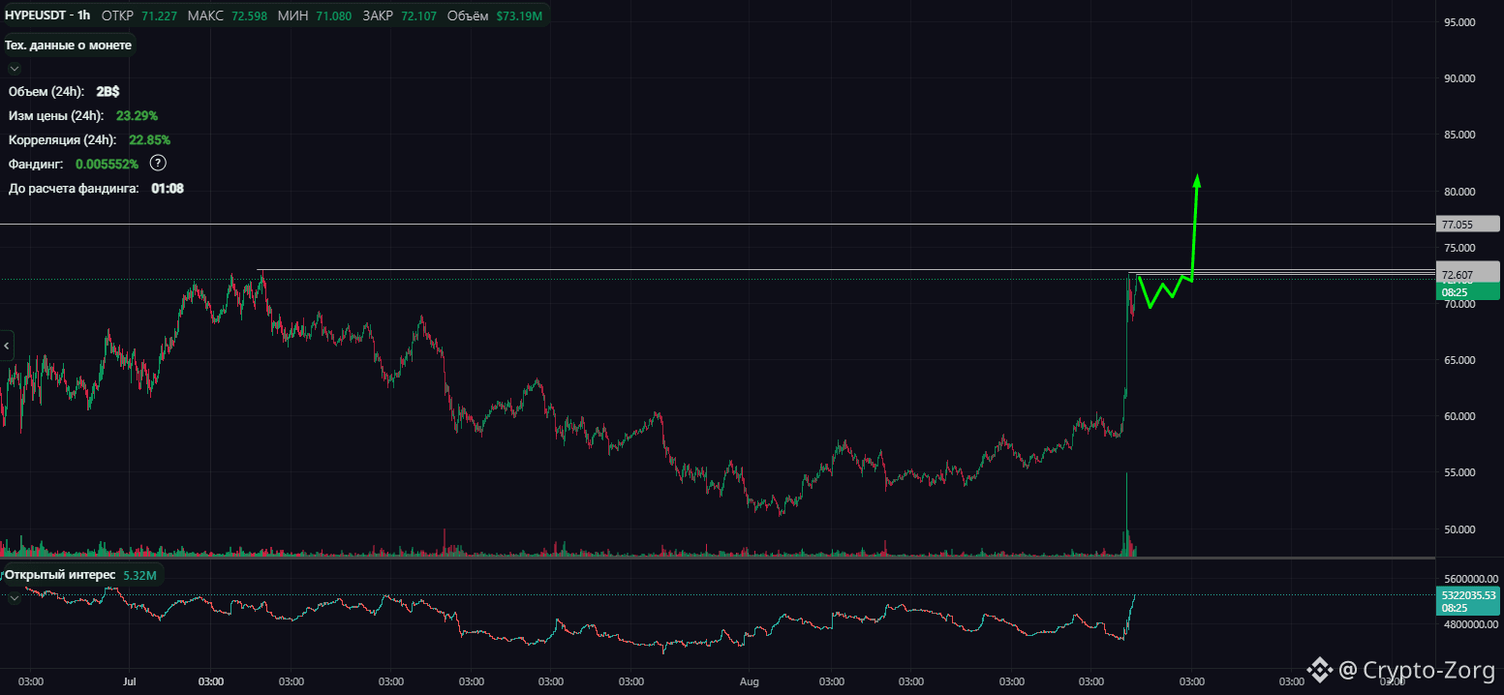This screenshot has width=1504, height=695.
Task: Click the 'Изм цены (24h):' label
Action: click(x=56, y=115)
